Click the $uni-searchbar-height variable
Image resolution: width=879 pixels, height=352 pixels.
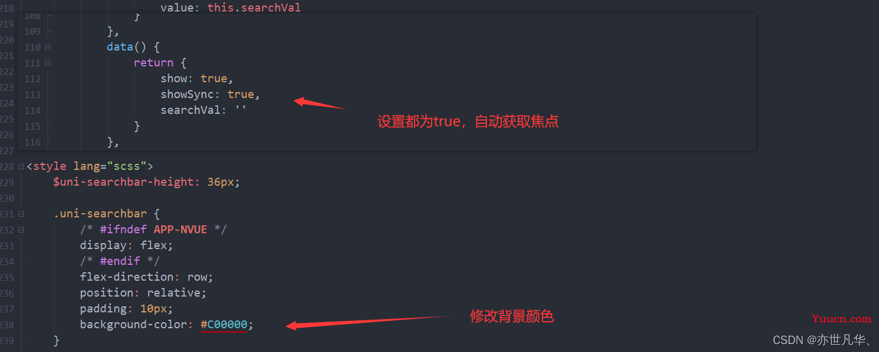[x=123, y=182]
